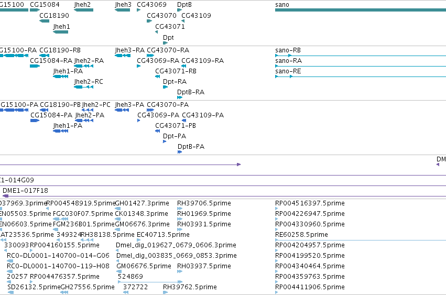
Task: Select transcript sano-RA
Action: pos(288,61)
